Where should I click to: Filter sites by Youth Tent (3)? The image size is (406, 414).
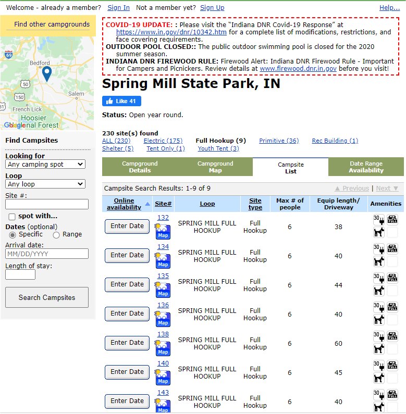218,148
